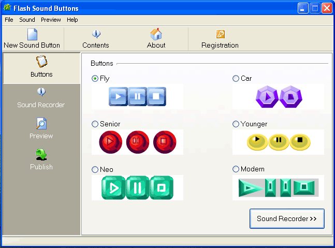The width and height of the screenshot is (335, 248).
Task: Select the Car button style option
Action: [236, 79]
